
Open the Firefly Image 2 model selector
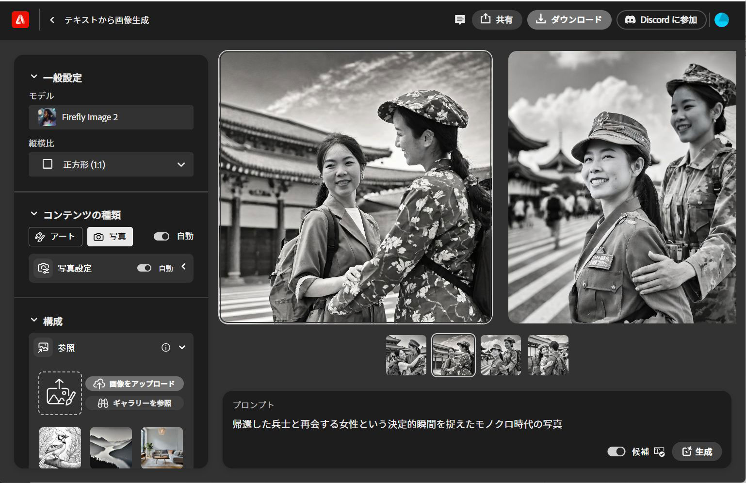tap(111, 117)
